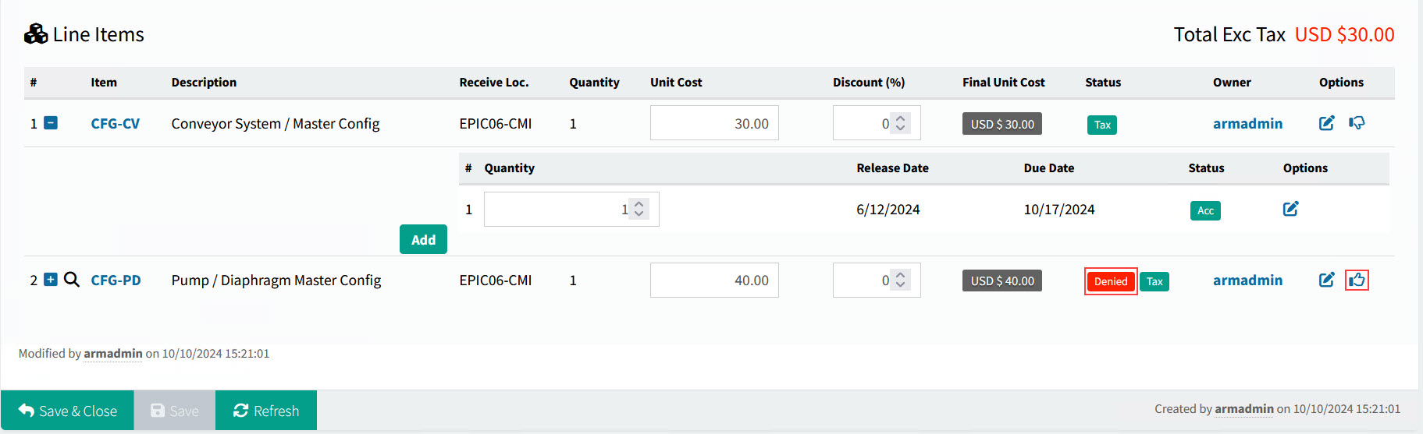Collapse line item 1 with minus icon
Screen dimensions: 1423x434
(51, 123)
